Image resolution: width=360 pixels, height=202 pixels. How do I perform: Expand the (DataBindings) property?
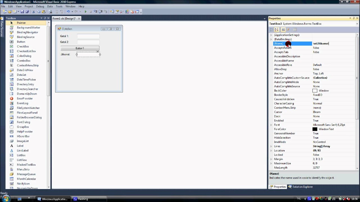(271, 39)
